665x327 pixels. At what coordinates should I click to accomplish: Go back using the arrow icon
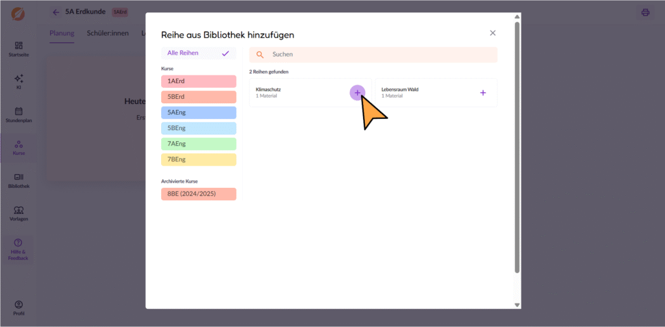pos(56,12)
